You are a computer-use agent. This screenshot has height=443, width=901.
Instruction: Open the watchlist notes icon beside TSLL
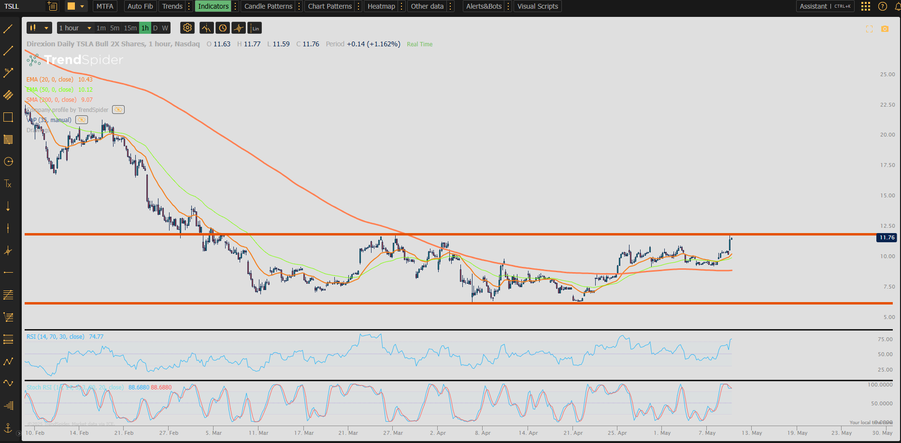tap(53, 6)
